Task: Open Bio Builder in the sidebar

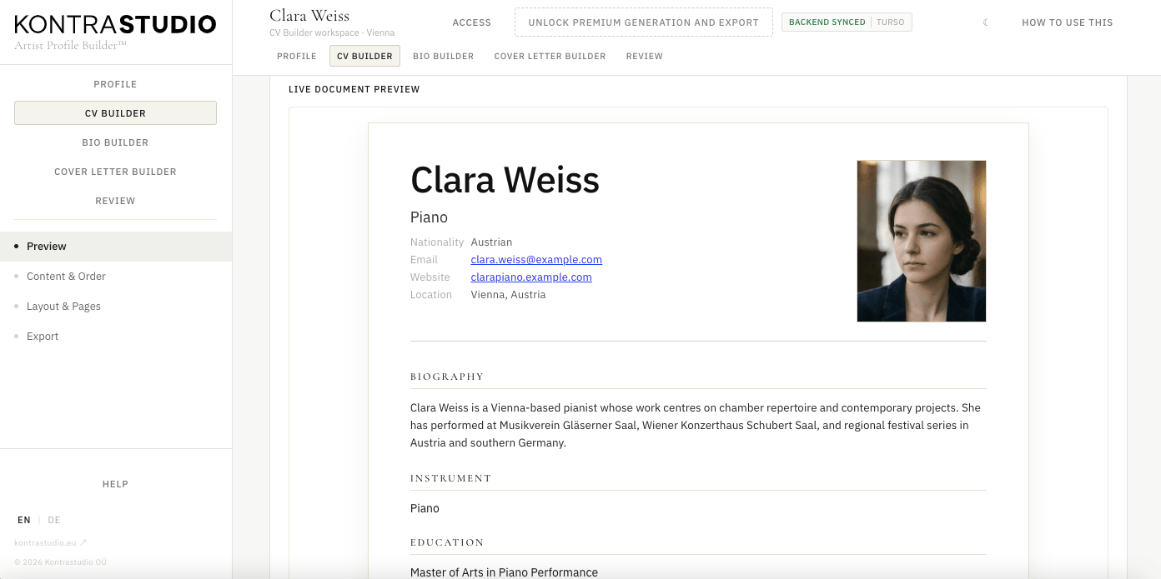Action: point(115,142)
